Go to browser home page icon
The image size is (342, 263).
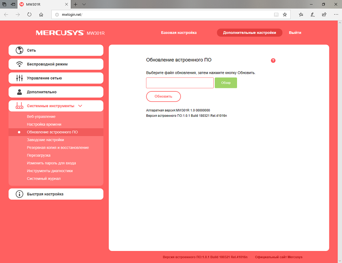pyautogui.click(x=41, y=15)
